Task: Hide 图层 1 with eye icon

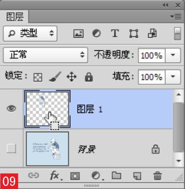Action: (11, 108)
